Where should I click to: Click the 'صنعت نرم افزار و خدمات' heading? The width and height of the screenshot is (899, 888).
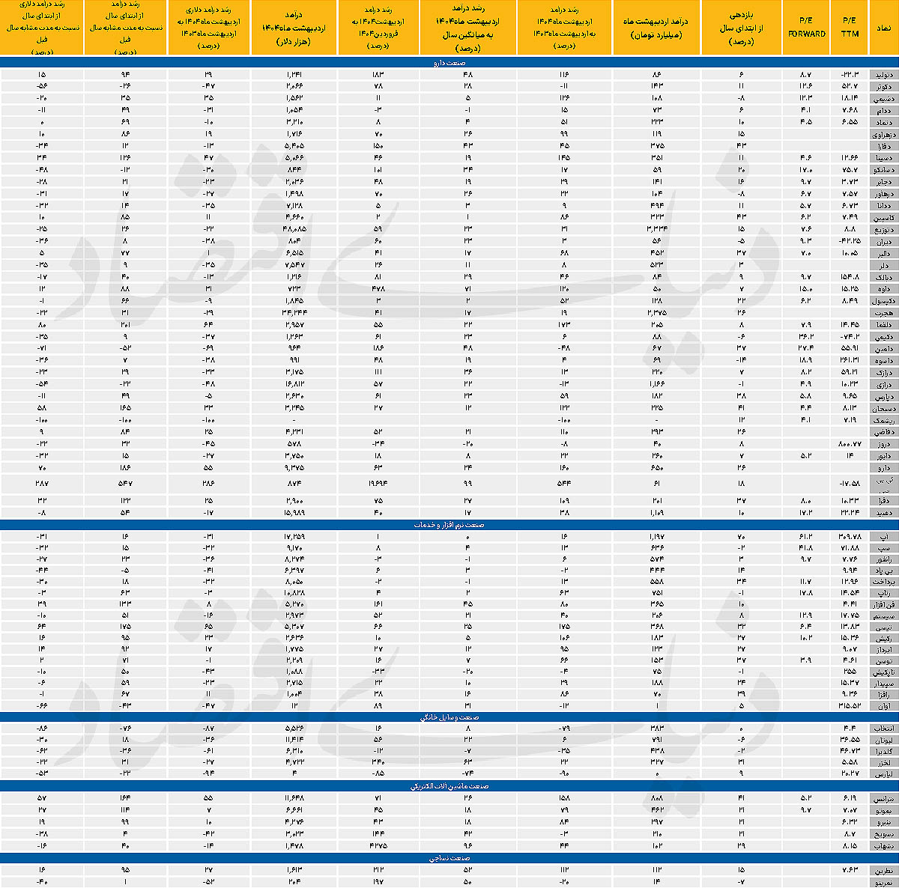tap(449, 525)
